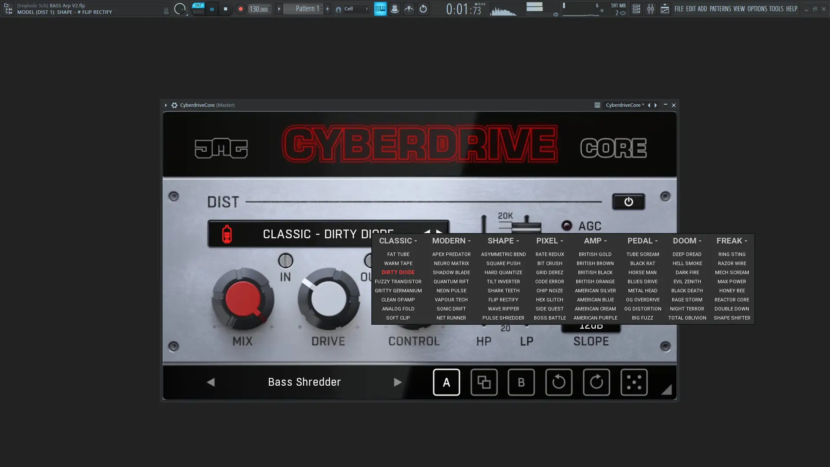Go to next preset after Bass Shredder
The width and height of the screenshot is (830, 467).
pyautogui.click(x=398, y=382)
